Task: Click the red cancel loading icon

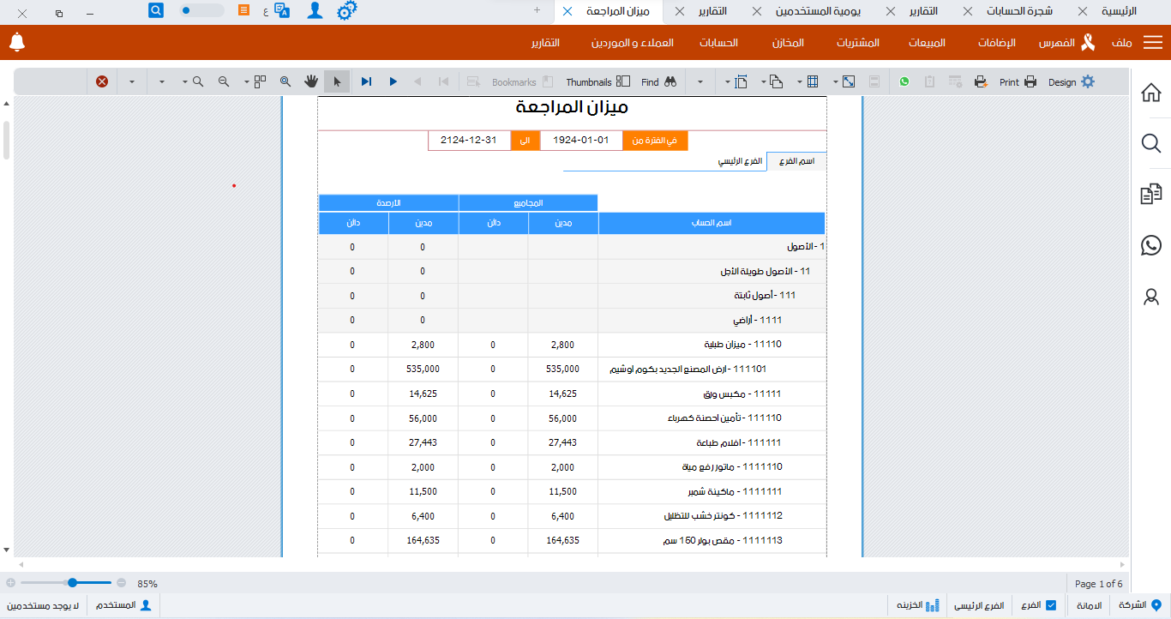Action: [x=101, y=81]
